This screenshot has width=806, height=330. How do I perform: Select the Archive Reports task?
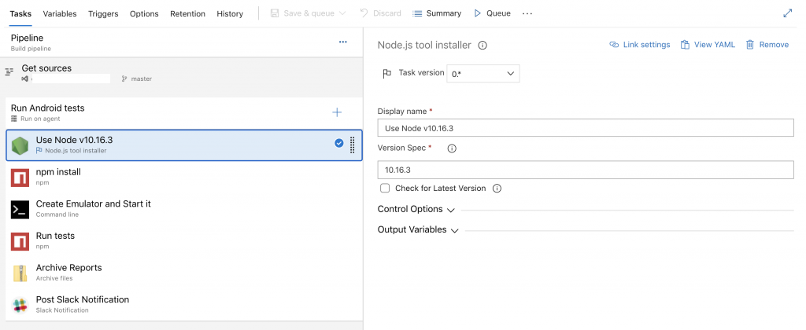tap(184, 273)
